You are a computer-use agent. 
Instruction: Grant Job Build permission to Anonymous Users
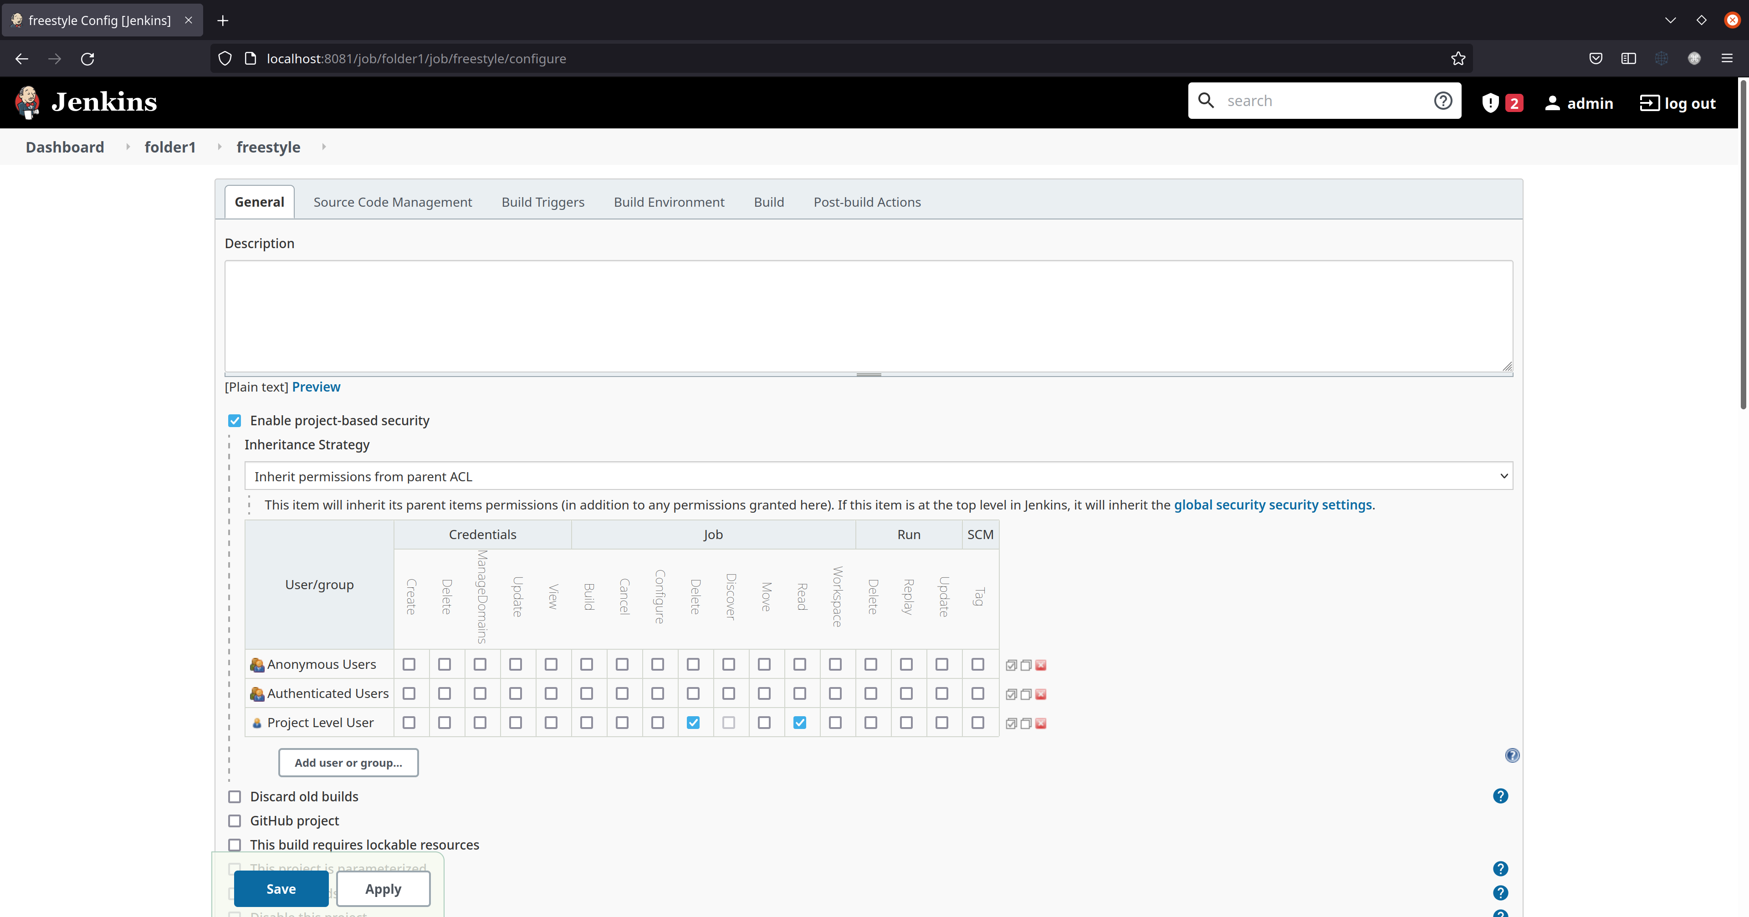587,664
